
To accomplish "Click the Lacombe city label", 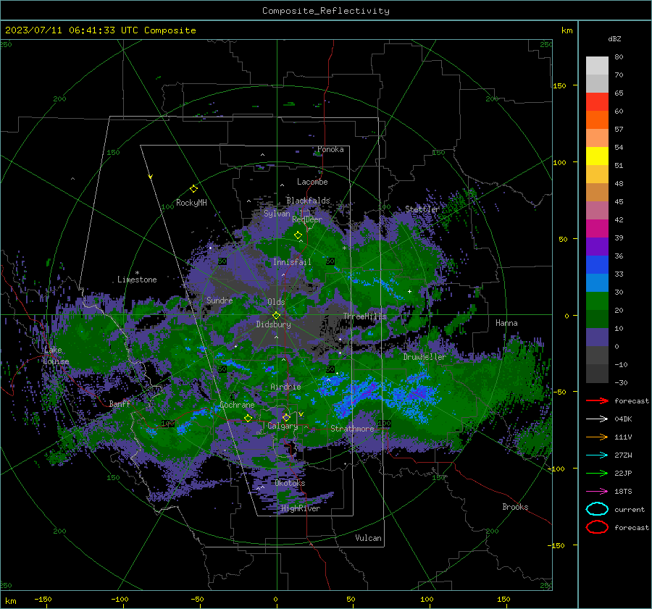I will [312, 182].
